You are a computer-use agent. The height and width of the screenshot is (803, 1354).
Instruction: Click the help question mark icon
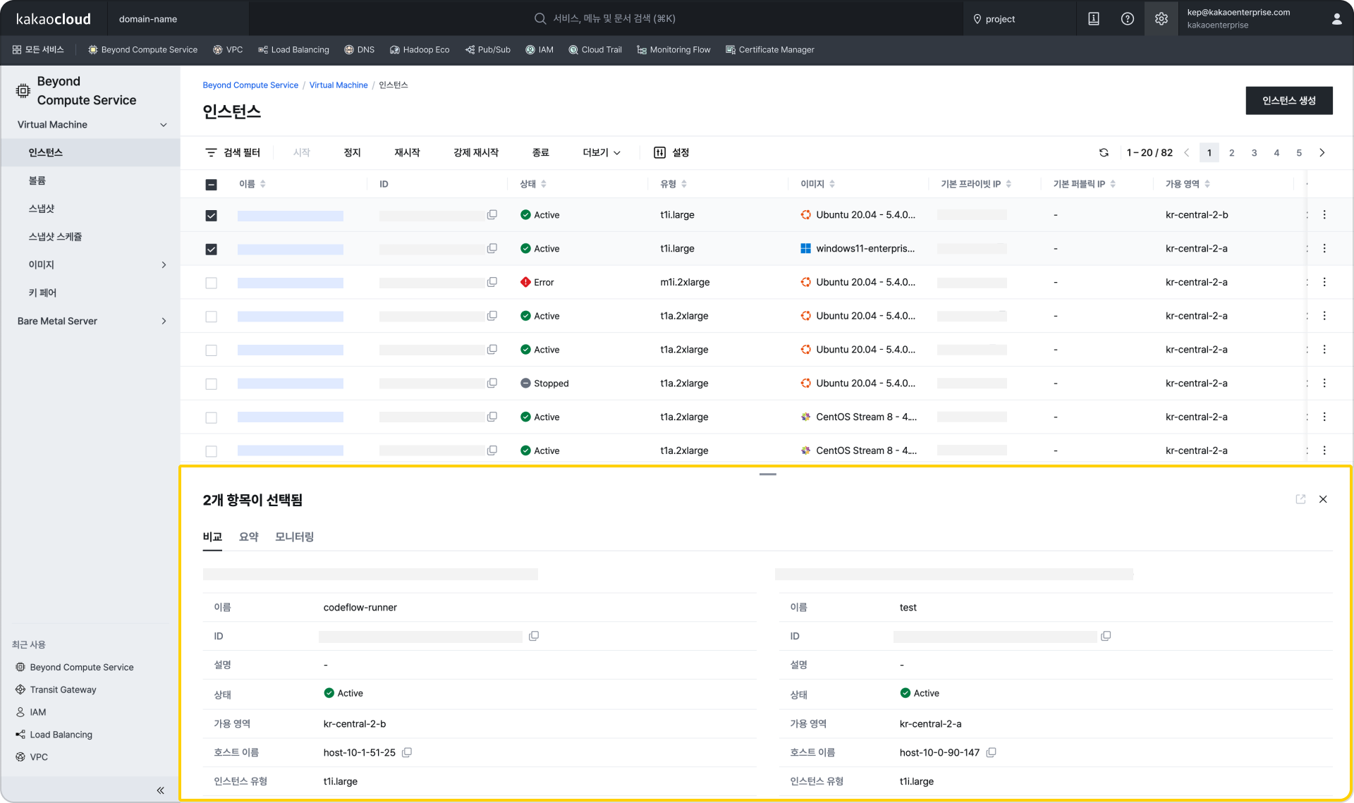click(x=1128, y=19)
